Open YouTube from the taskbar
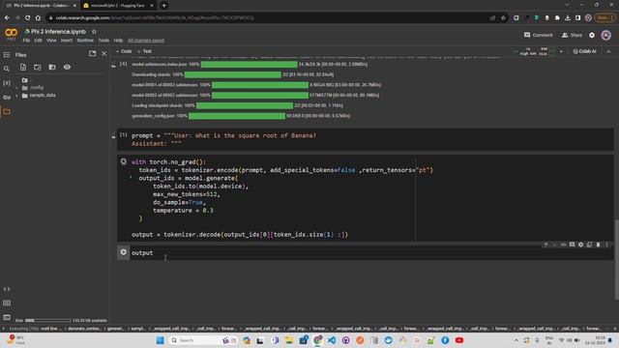 click(x=459, y=340)
